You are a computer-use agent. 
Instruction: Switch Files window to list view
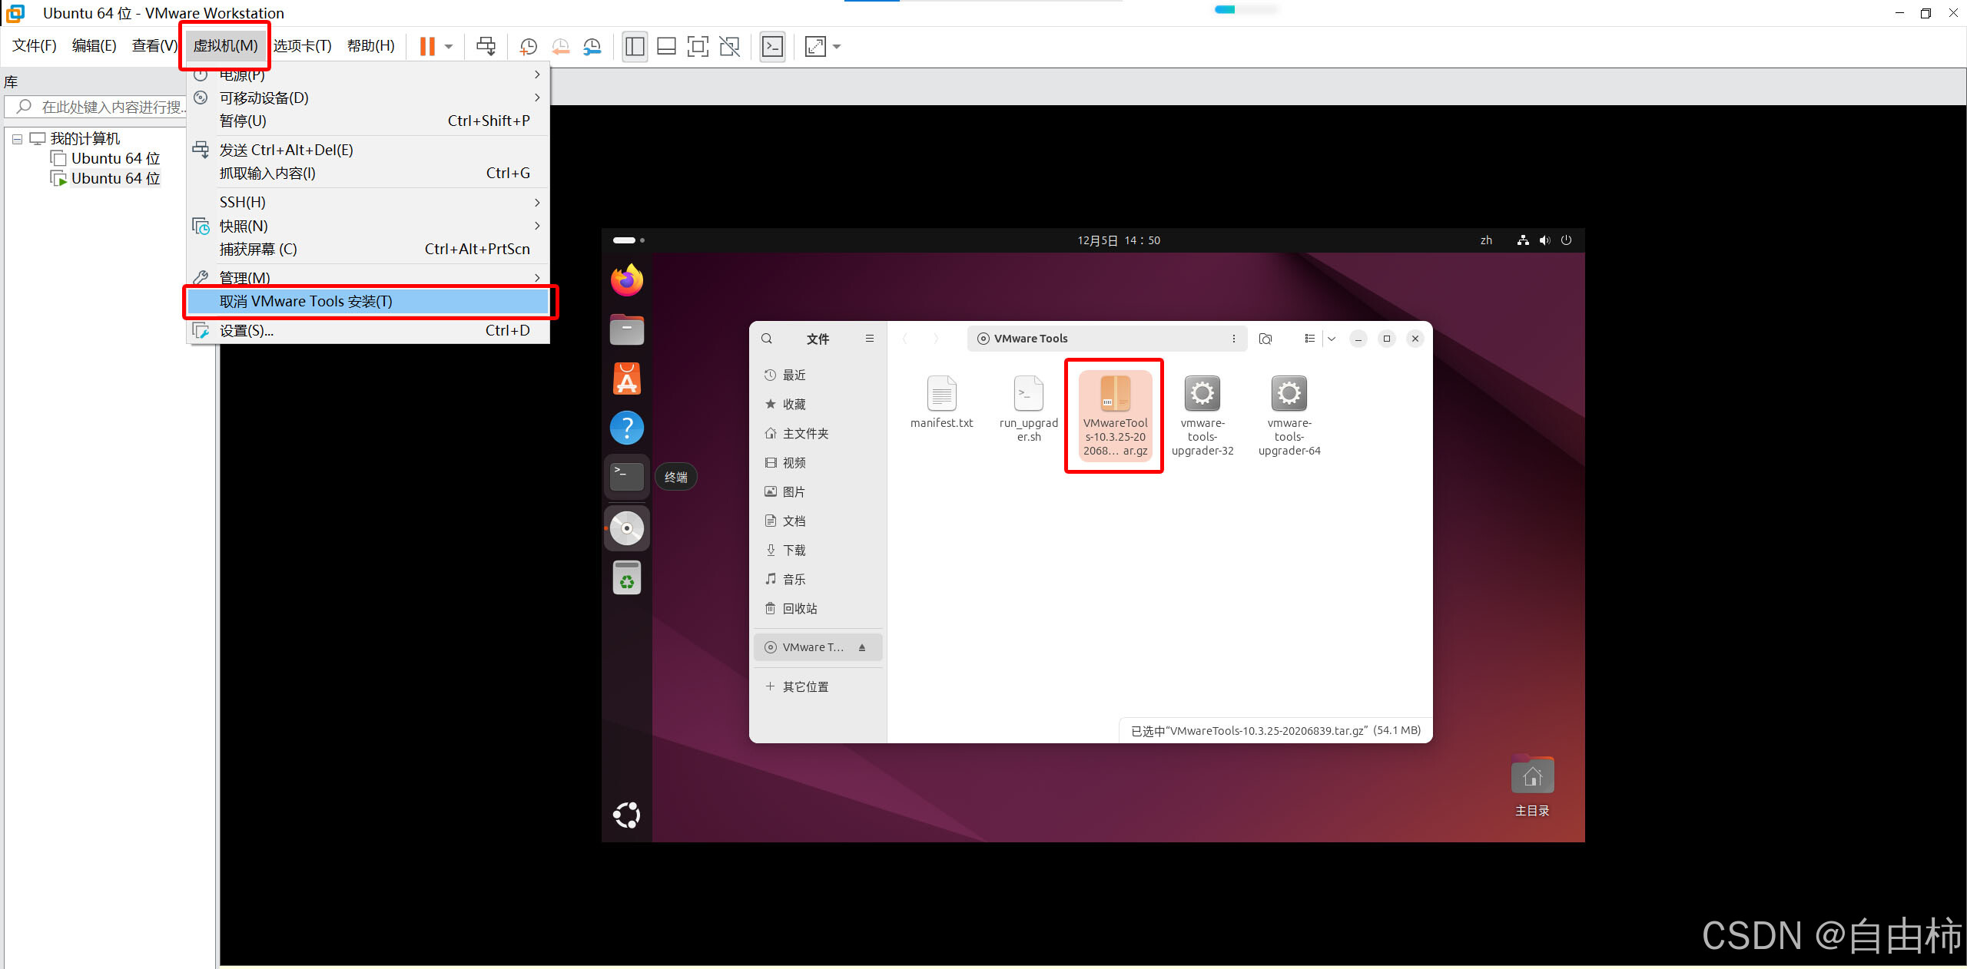pos(1311,339)
